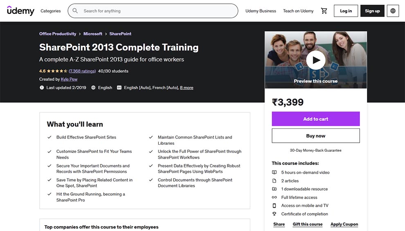The image size is (405, 231).
Task: Click the course subtitle about office workers
Action: pyautogui.click(x=112, y=59)
